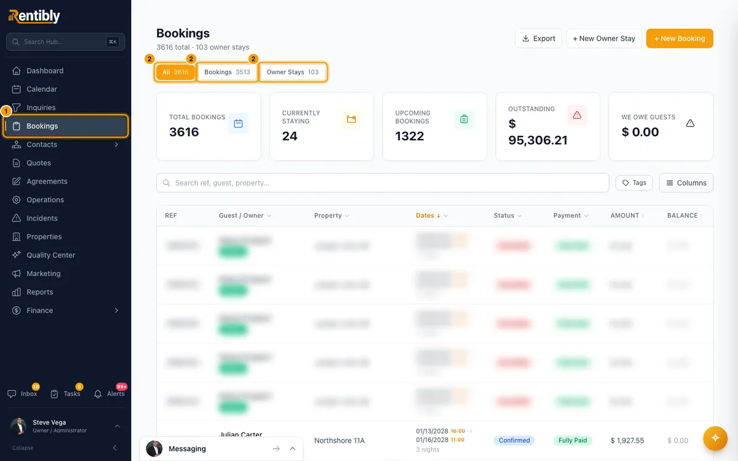The image size is (738, 461).
Task: Click the Quotes document icon in the sidebar
Action: pos(17,163)
